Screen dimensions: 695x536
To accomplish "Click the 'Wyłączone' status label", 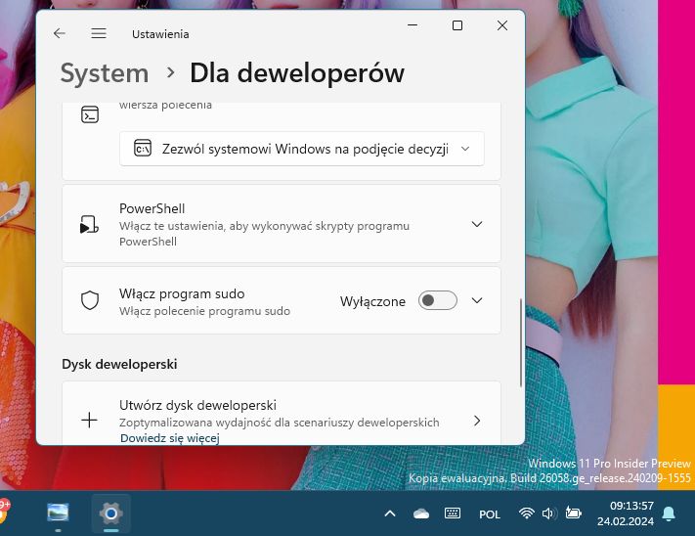I will tap(372, 301).
